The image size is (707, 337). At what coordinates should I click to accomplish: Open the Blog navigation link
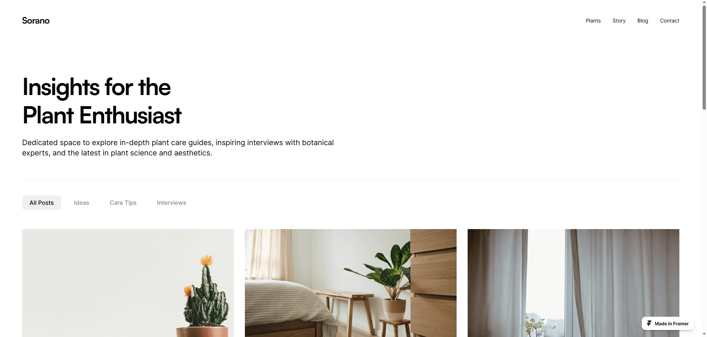click(x=643, y=21)
